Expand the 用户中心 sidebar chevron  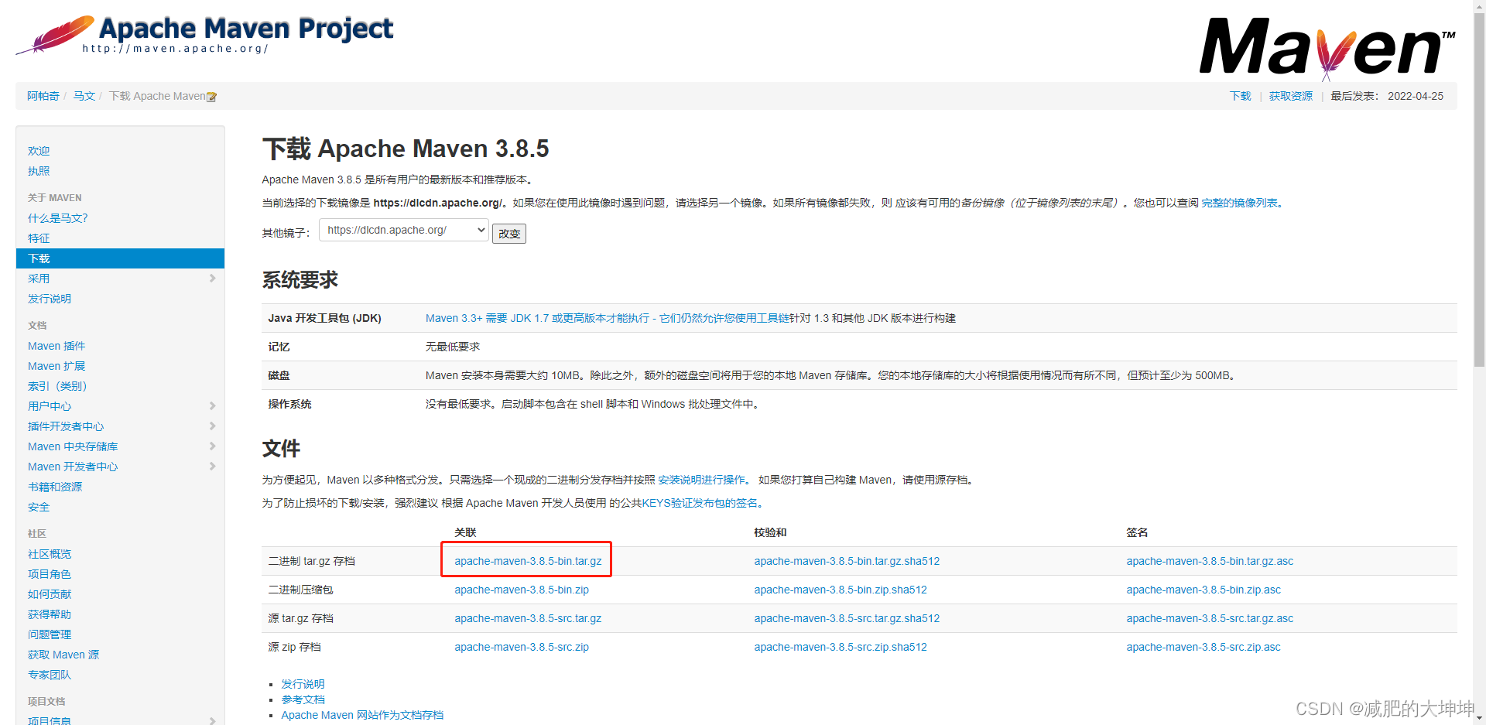coord(212,406)
